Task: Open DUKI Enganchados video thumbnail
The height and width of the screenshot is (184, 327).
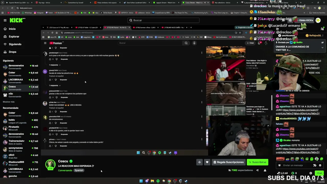Action: pos(226,93)
